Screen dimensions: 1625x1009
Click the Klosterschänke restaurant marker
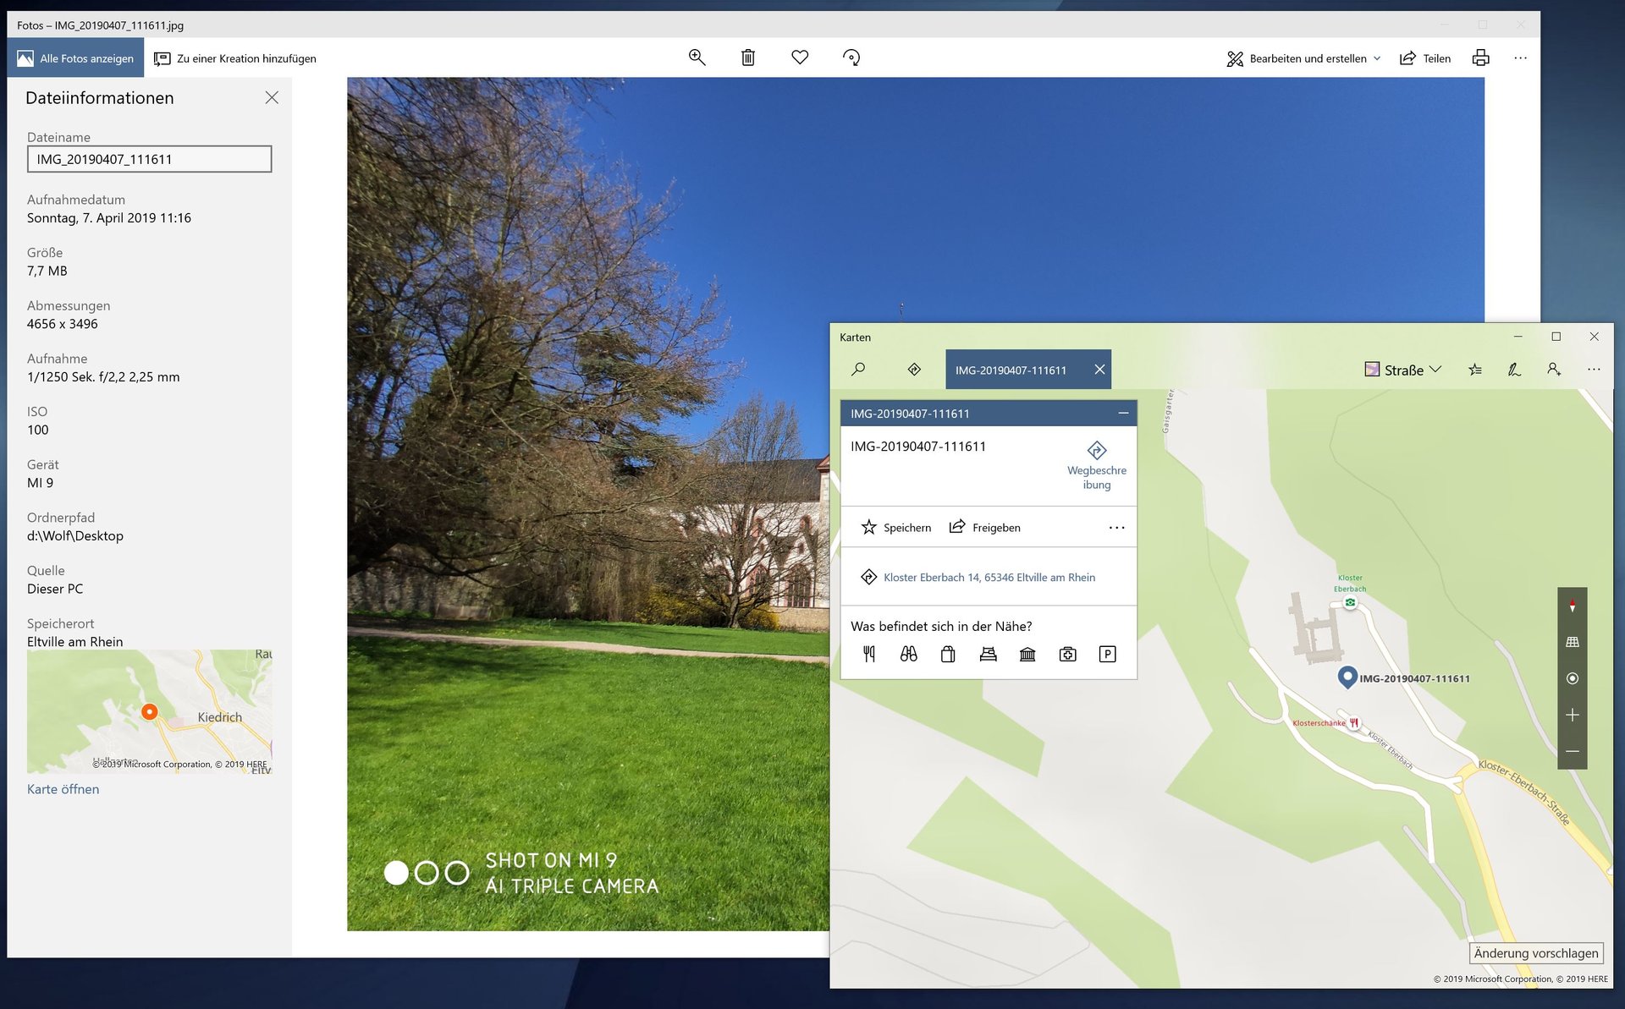pyautogui.click(x=1353, y=723)
